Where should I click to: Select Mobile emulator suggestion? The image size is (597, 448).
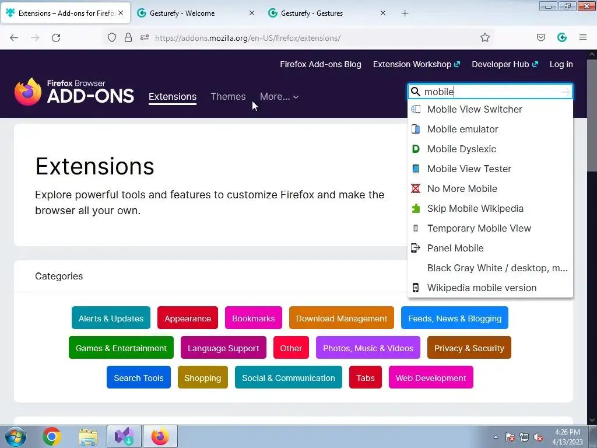pyautogui.click(x=490, y=129)
